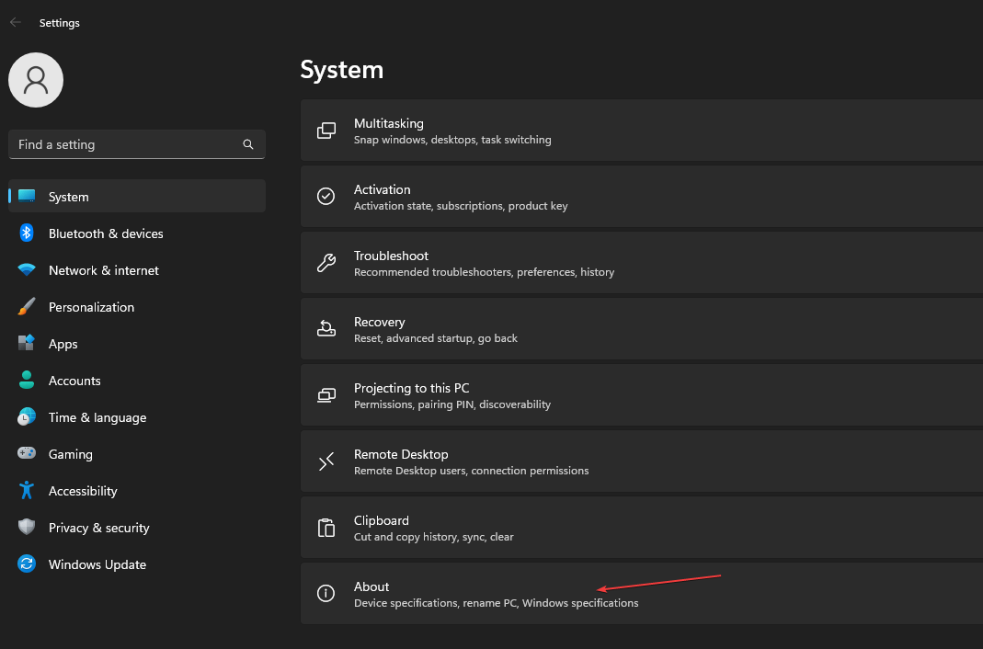This screenshot has width=983, height=649.
Task: Open Clipboard settings
Action: pyautogui.click(x=641, y=528)
